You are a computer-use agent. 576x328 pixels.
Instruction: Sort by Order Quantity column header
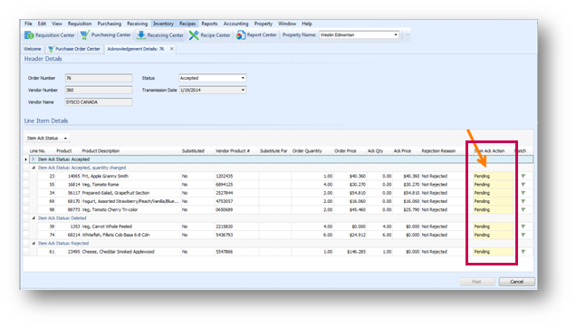tap(307, 151)
